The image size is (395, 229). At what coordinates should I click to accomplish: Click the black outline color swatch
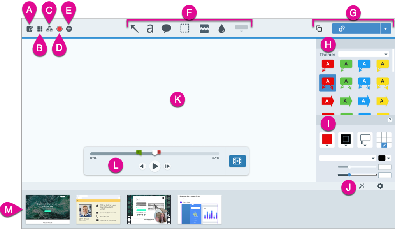tap(383, 158)
